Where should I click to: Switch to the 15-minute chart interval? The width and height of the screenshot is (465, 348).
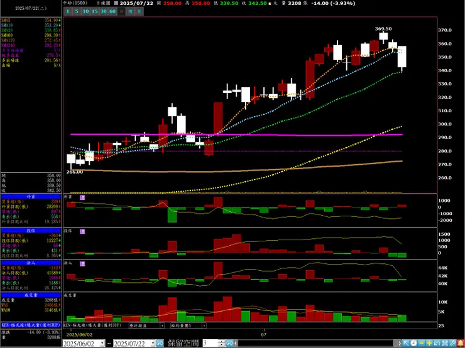pyautogui.click(x=95, y=11)
